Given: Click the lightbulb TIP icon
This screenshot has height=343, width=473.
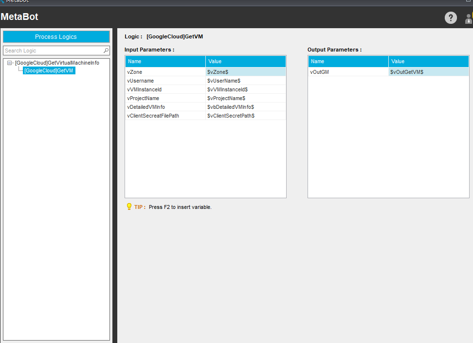Looking at the screenshot, I should [x=129, y=206].
